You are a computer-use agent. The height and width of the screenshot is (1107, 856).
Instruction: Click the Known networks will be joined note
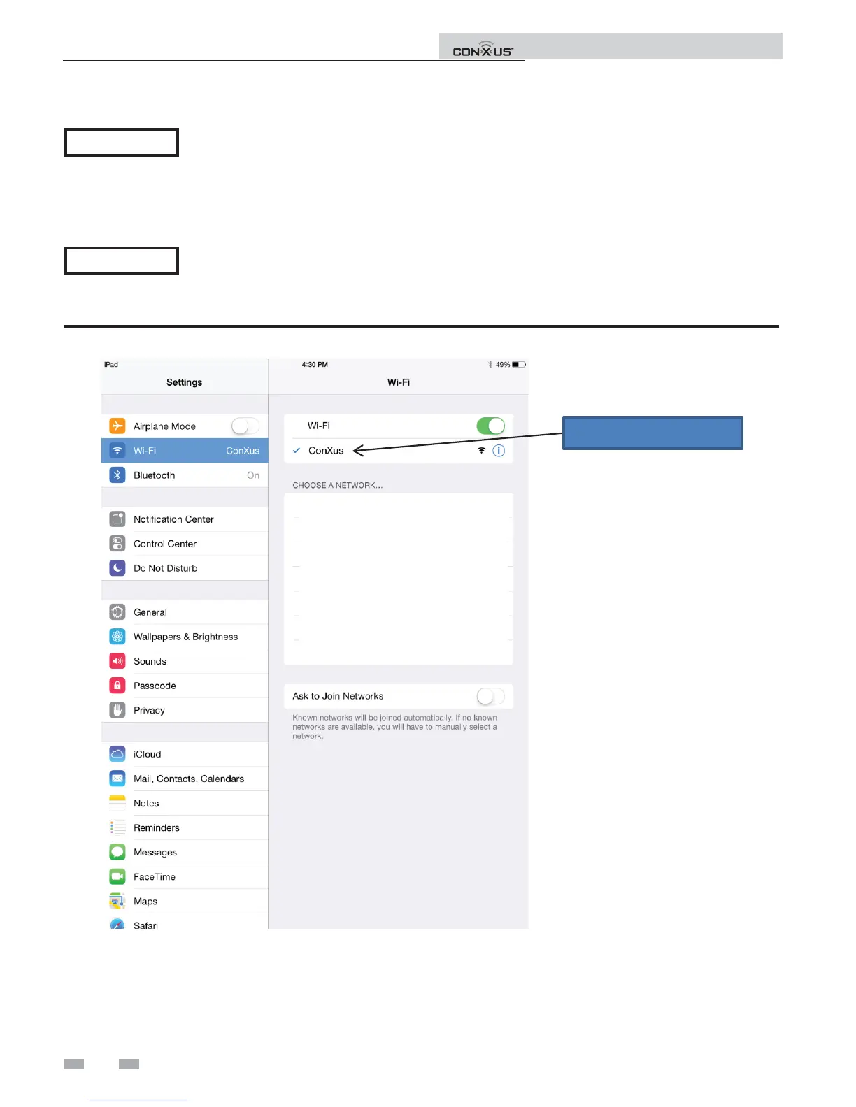395,727
